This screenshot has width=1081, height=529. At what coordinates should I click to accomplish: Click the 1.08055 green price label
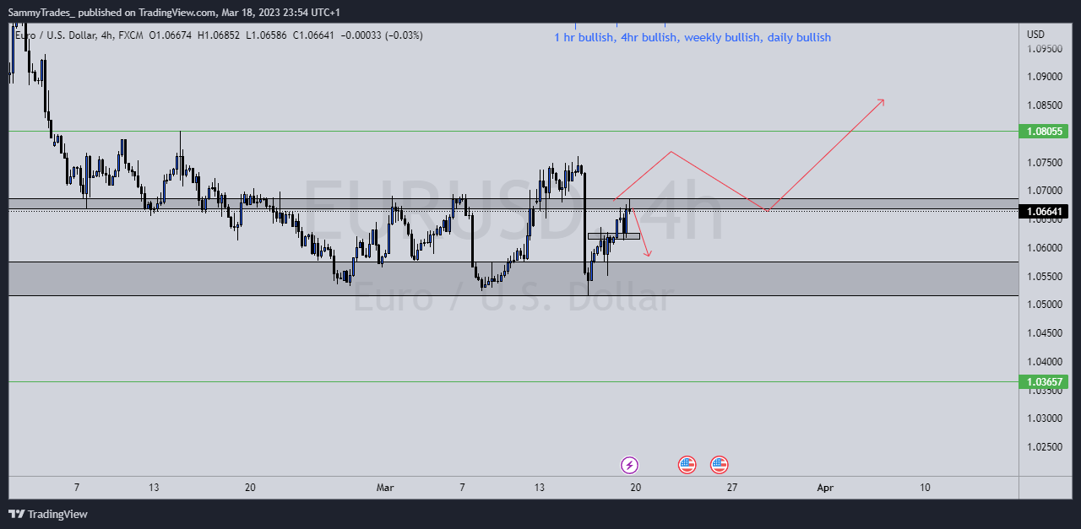[x=1044, y=131]
